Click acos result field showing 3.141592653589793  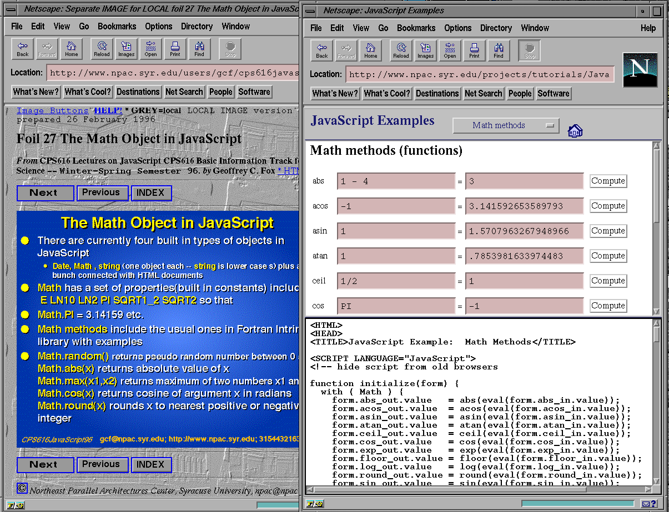525,206
